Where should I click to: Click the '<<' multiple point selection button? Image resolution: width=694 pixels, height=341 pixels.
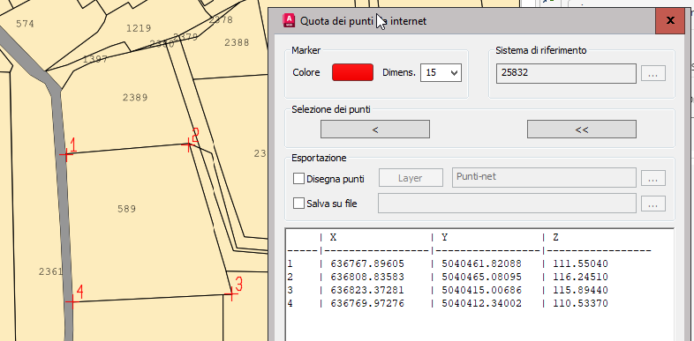(x=582, y=130)
